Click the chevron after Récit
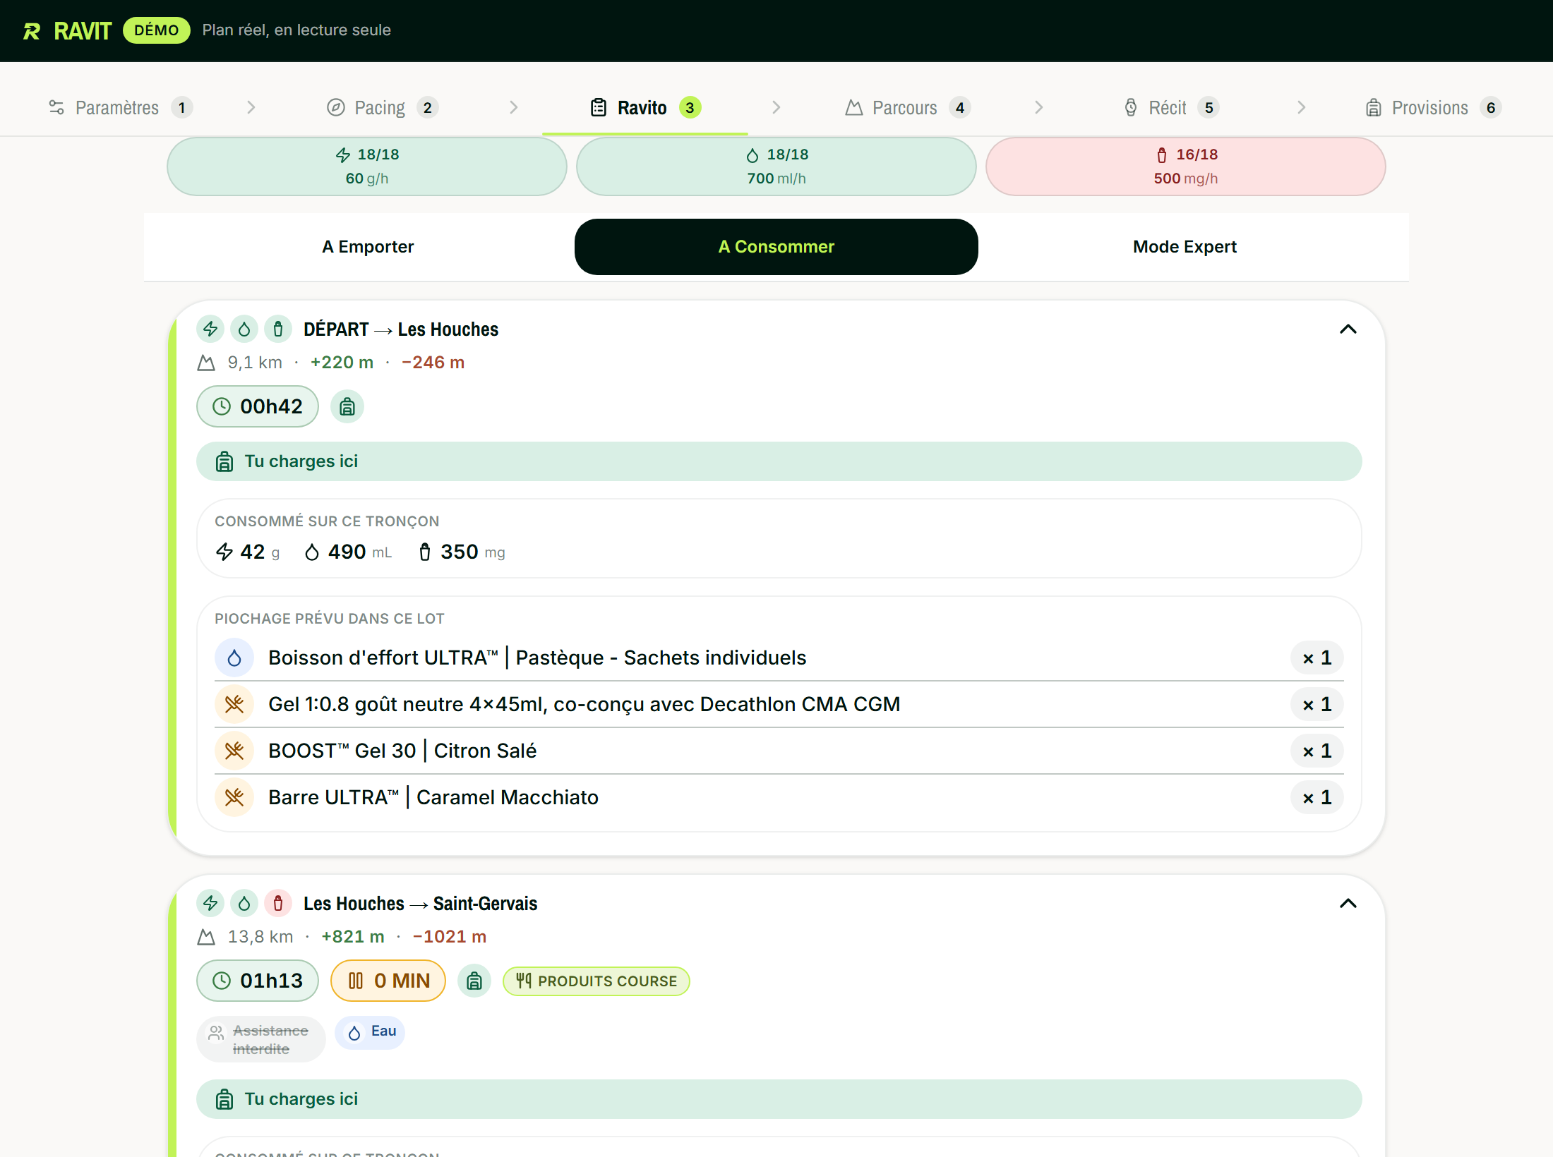The height and width of the screenshot is (1157, 1553). (x=1302, y=107)
